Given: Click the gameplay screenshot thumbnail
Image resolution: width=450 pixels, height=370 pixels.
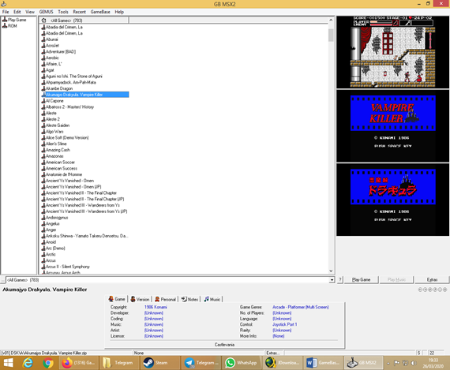Looking at the screenshot, I should tap(392, 52).
